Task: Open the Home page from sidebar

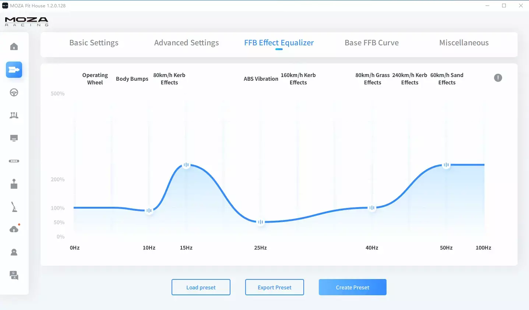Action: point(14,46)
